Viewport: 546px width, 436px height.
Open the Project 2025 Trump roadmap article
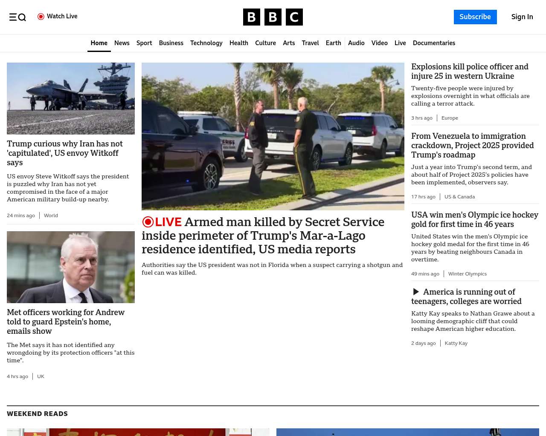point(472,146)
